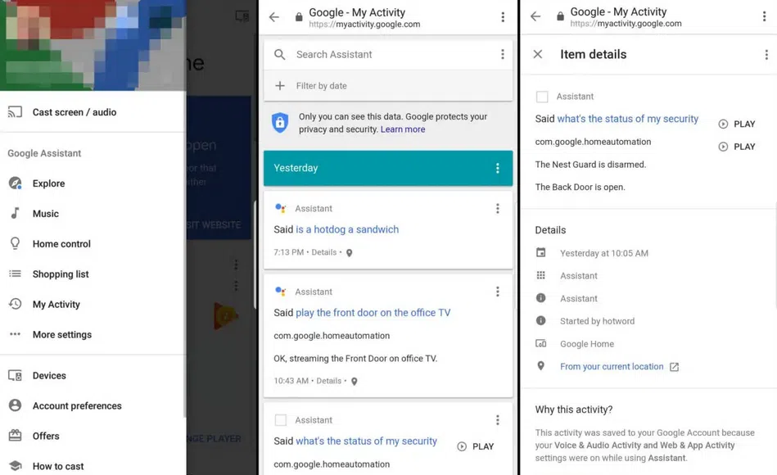Image resolution: width=777 pixels, height=475 pixels.
Task: Play the security status recording in list
Action: [475, 446]
